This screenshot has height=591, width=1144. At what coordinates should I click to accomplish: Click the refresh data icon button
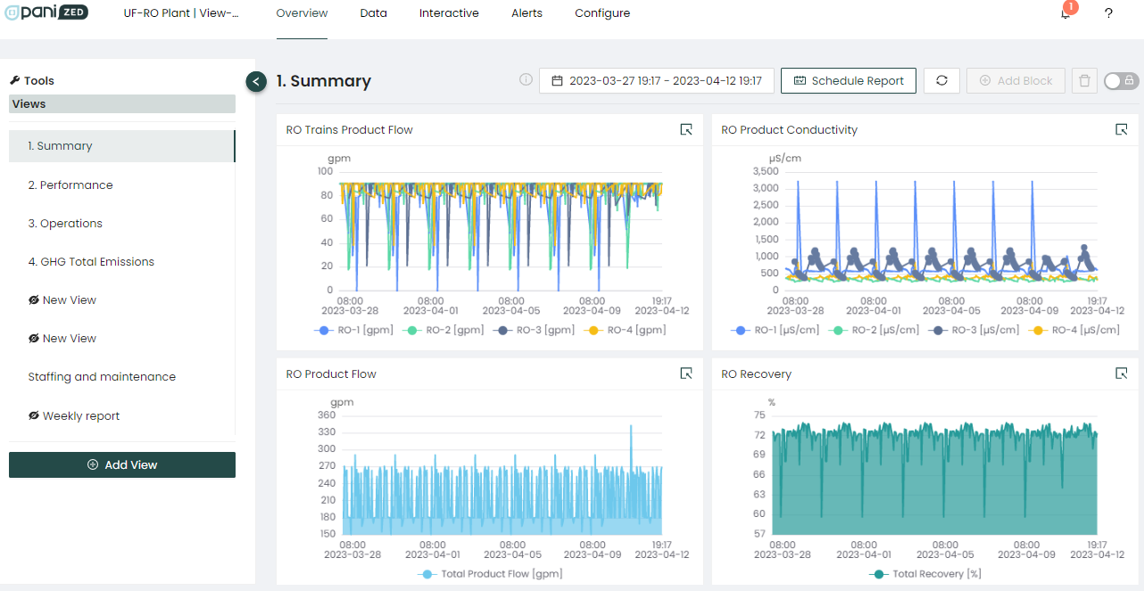point(941,81)
